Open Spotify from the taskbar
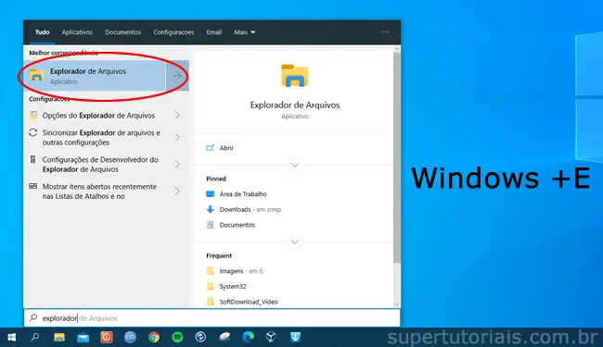 (177, 337)
